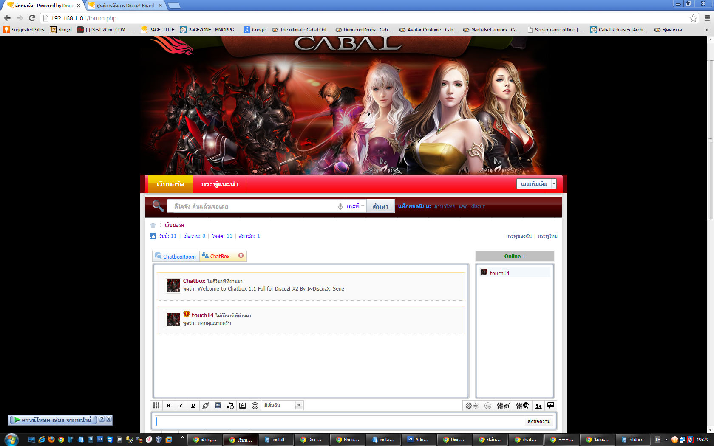
Task: Click the เว็บบอร์ด breadcrumb link
Action: pos(174,225)
